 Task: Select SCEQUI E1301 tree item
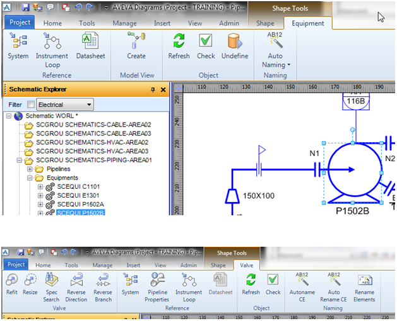78,196
